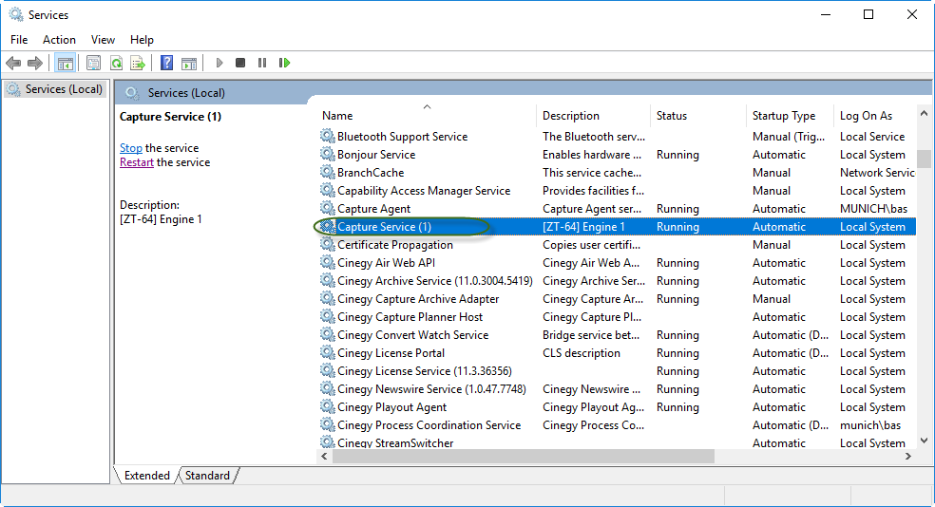Image resolution: width=935 pixels, height=507 pixels.
Task: Click the CLS description cell
Action: (x=582, y=352)
